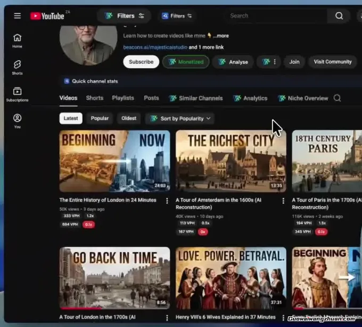Click in the Search input field
This screenshot has width=362, height=327.
(277, 16)
